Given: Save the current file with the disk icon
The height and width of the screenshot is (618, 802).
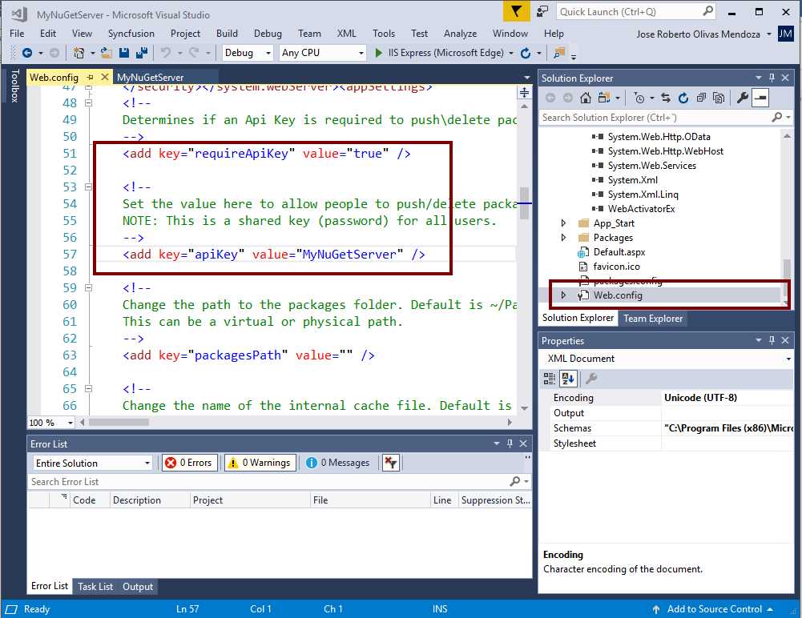Looking at the screenshot, I should tap(123, 53).
